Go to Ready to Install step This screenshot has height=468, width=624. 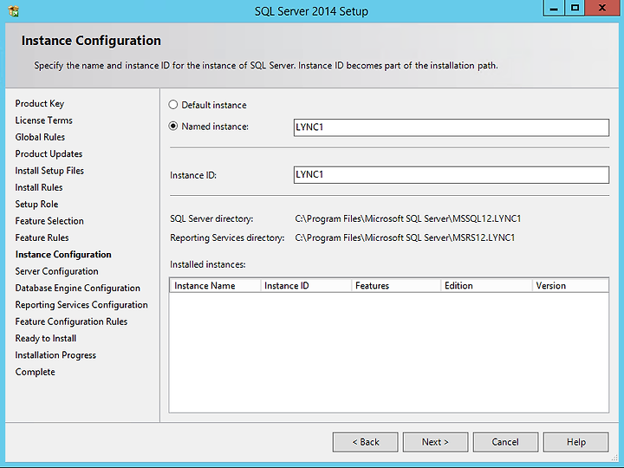coord(46,338)
